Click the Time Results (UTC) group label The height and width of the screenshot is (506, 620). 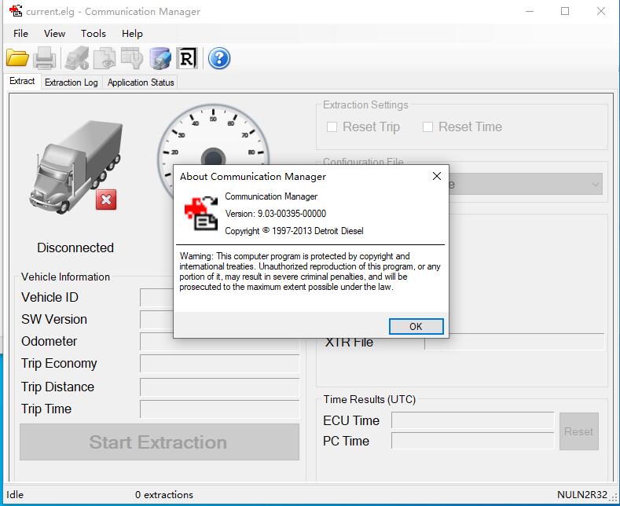point(369,399)
